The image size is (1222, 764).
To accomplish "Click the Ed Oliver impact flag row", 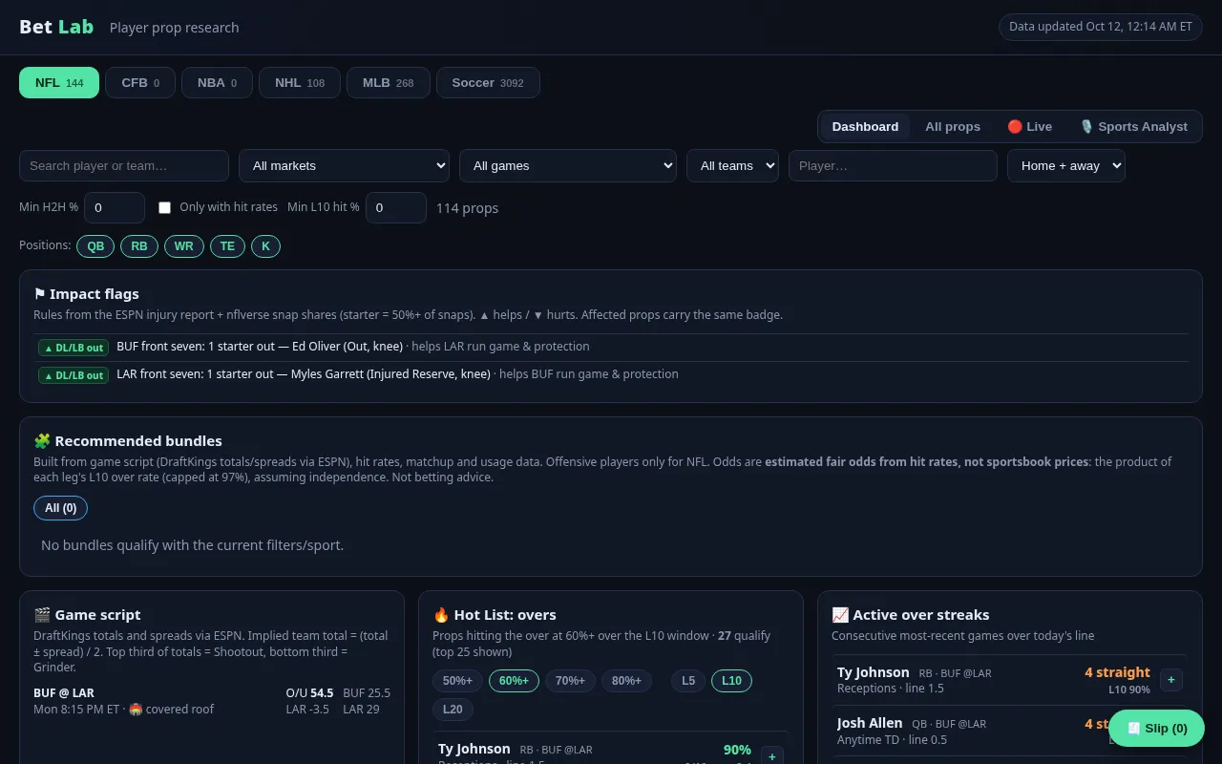I will pyautogui.click(x=611, y=347).
